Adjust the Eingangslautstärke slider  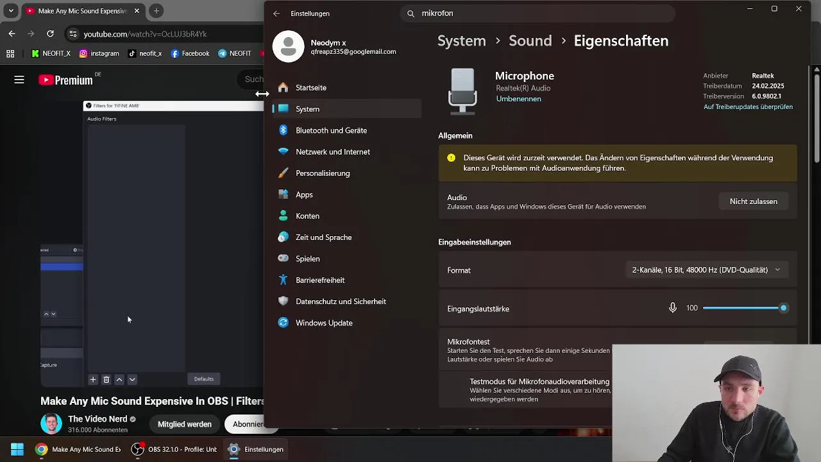[x=745, y=308]
